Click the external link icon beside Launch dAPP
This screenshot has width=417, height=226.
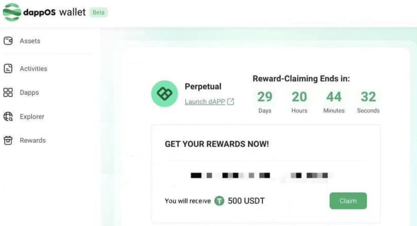tap(230, 102)
